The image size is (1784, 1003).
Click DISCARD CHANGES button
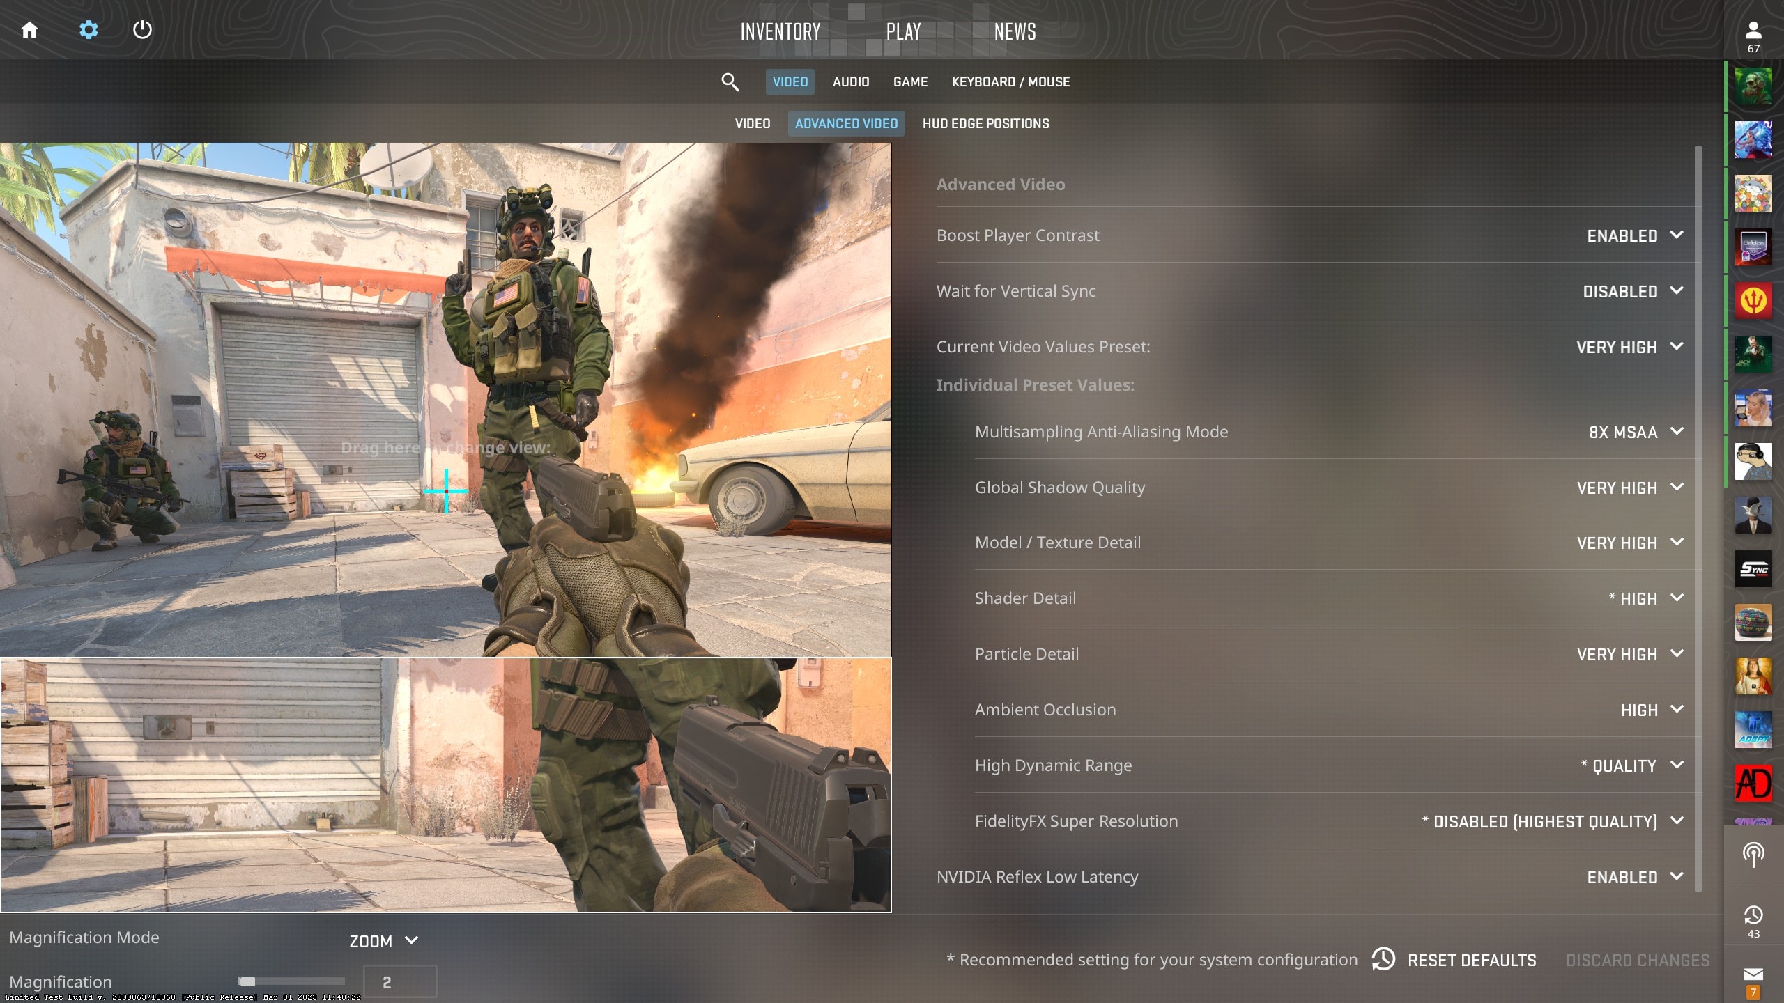click(1638, 960)
